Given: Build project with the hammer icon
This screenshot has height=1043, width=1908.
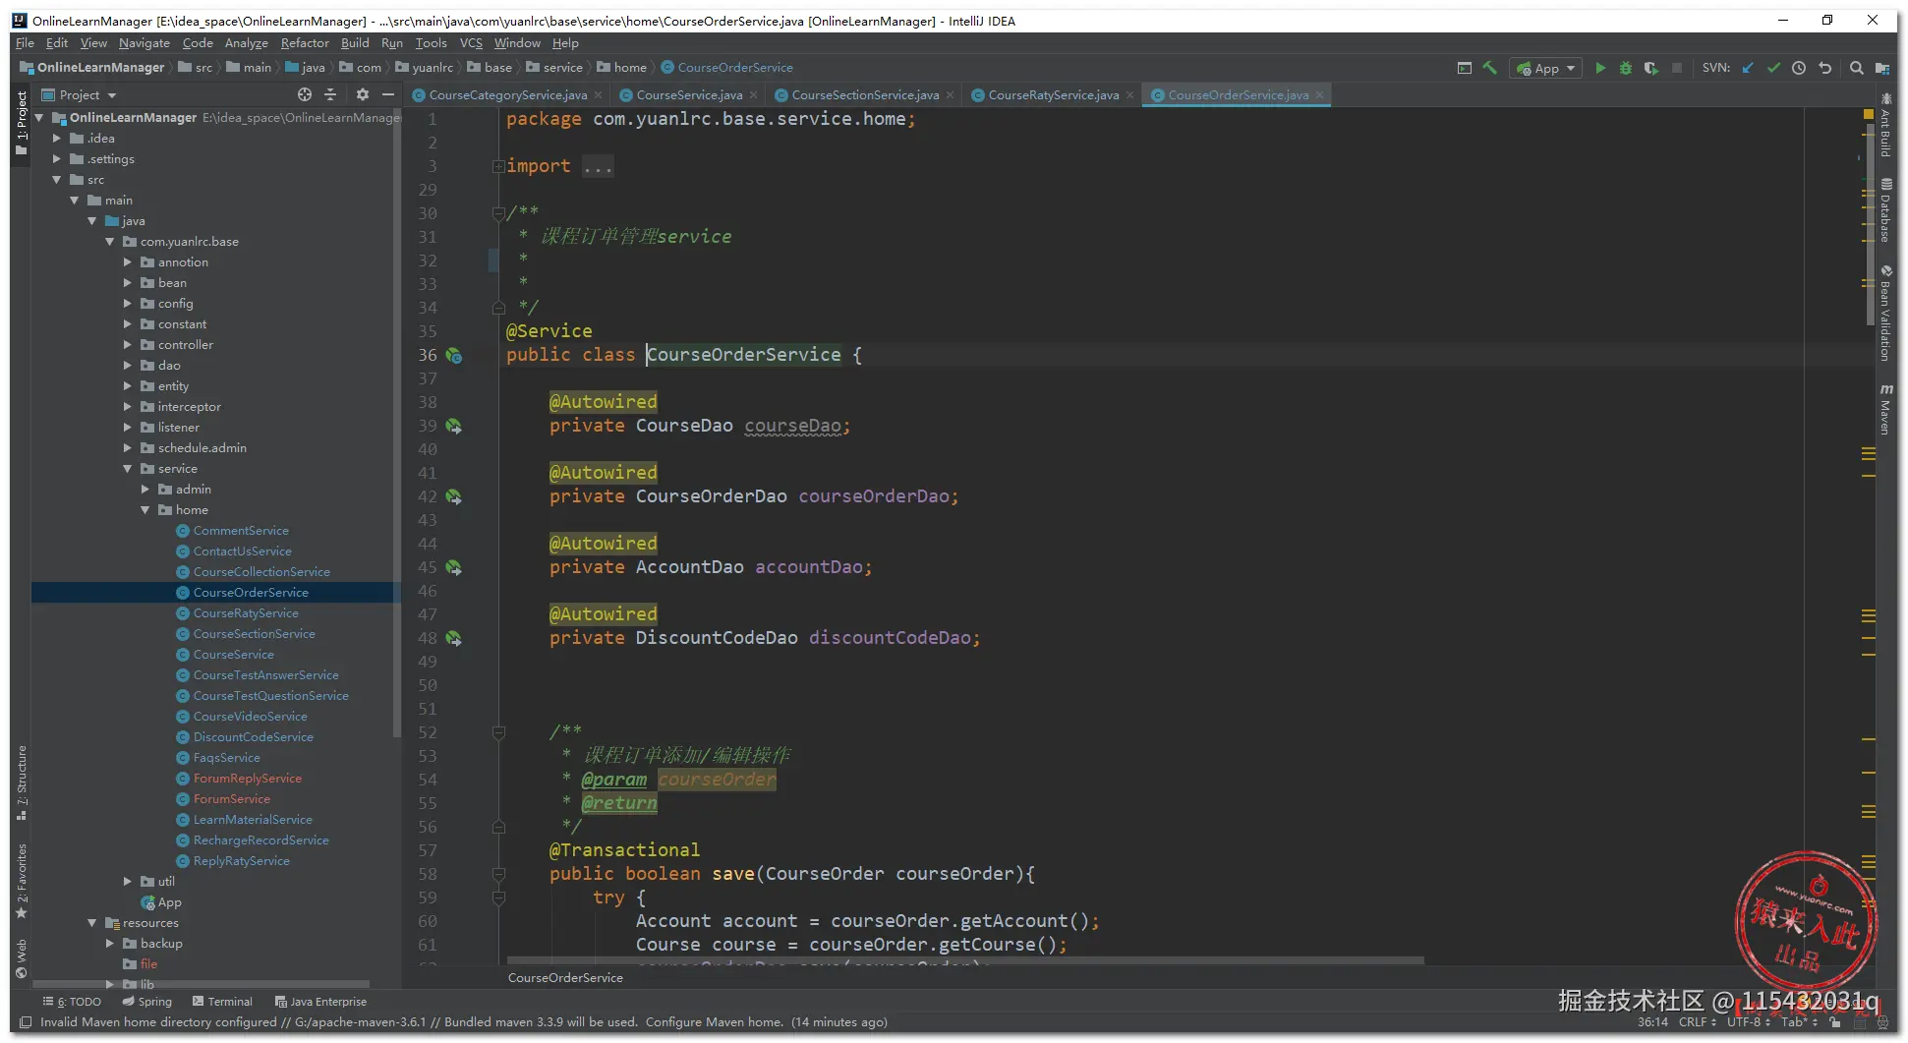Looking at the screenshot, I should coord(1490,68).
